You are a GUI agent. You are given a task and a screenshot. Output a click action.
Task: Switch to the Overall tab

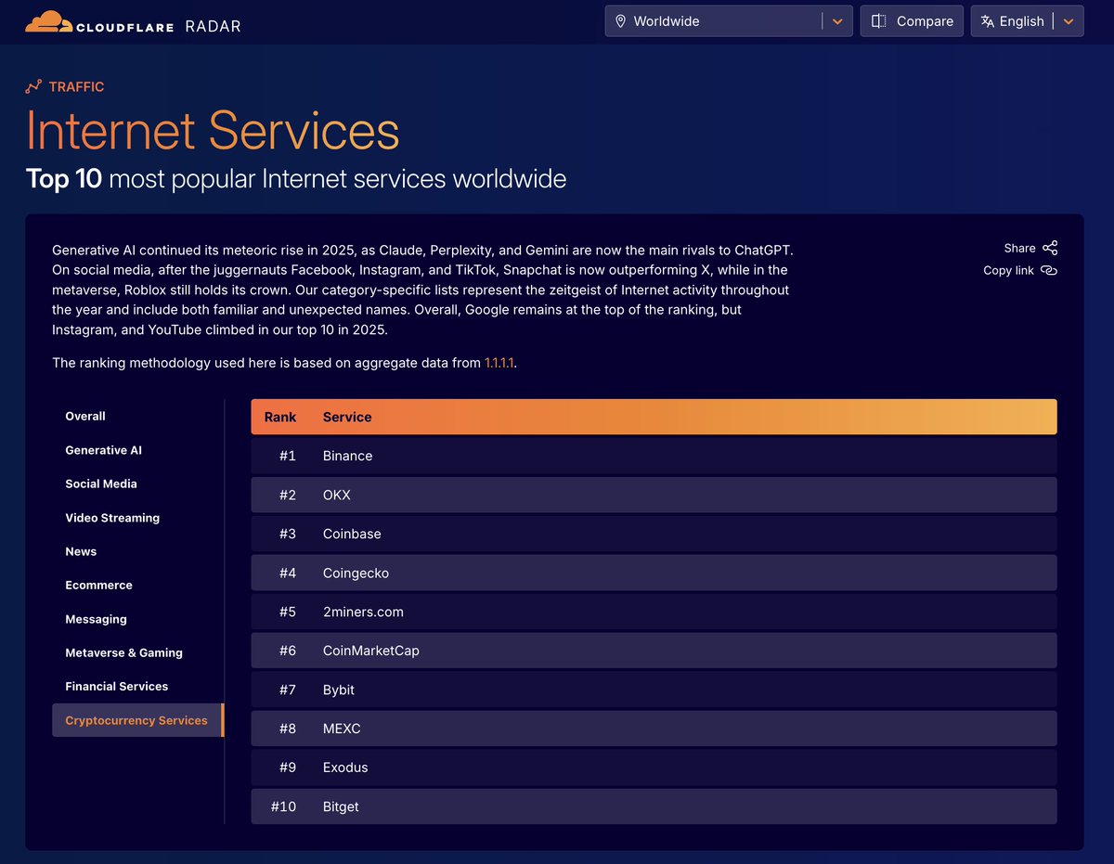(85, 416)
